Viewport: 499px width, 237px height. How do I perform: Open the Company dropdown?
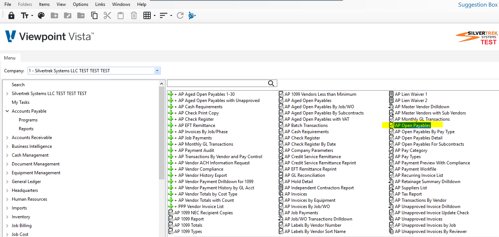point(157,71)
